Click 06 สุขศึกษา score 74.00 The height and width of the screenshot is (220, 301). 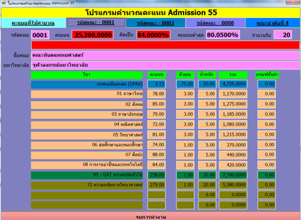pos(157,145)
